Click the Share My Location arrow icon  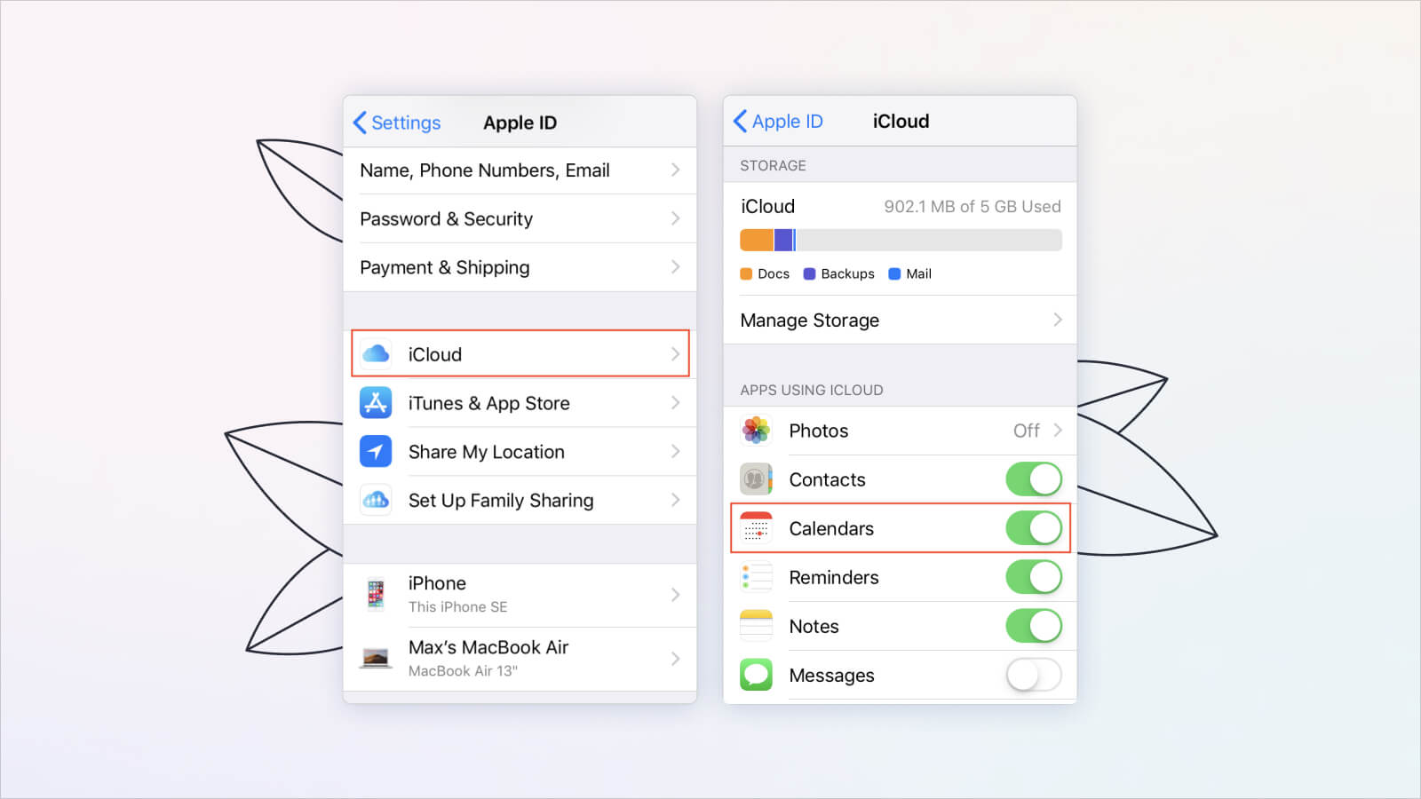point(376,451)
